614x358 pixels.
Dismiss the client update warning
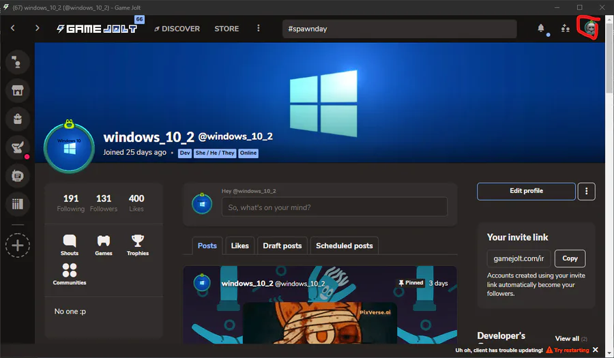tap(596, 350)
